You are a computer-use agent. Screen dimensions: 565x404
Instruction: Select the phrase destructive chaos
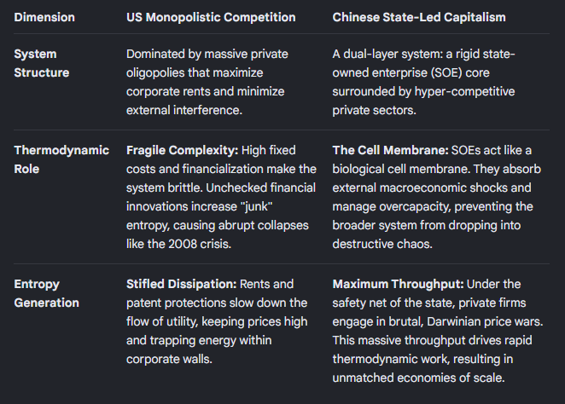click(382, 244)
